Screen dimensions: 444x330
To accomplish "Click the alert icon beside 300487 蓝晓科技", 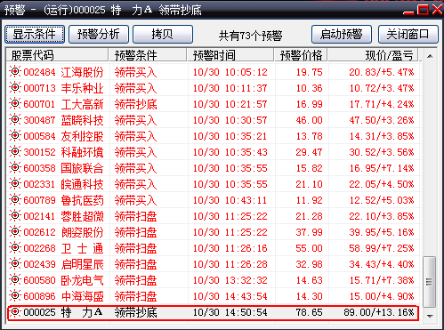I will 15,119.
